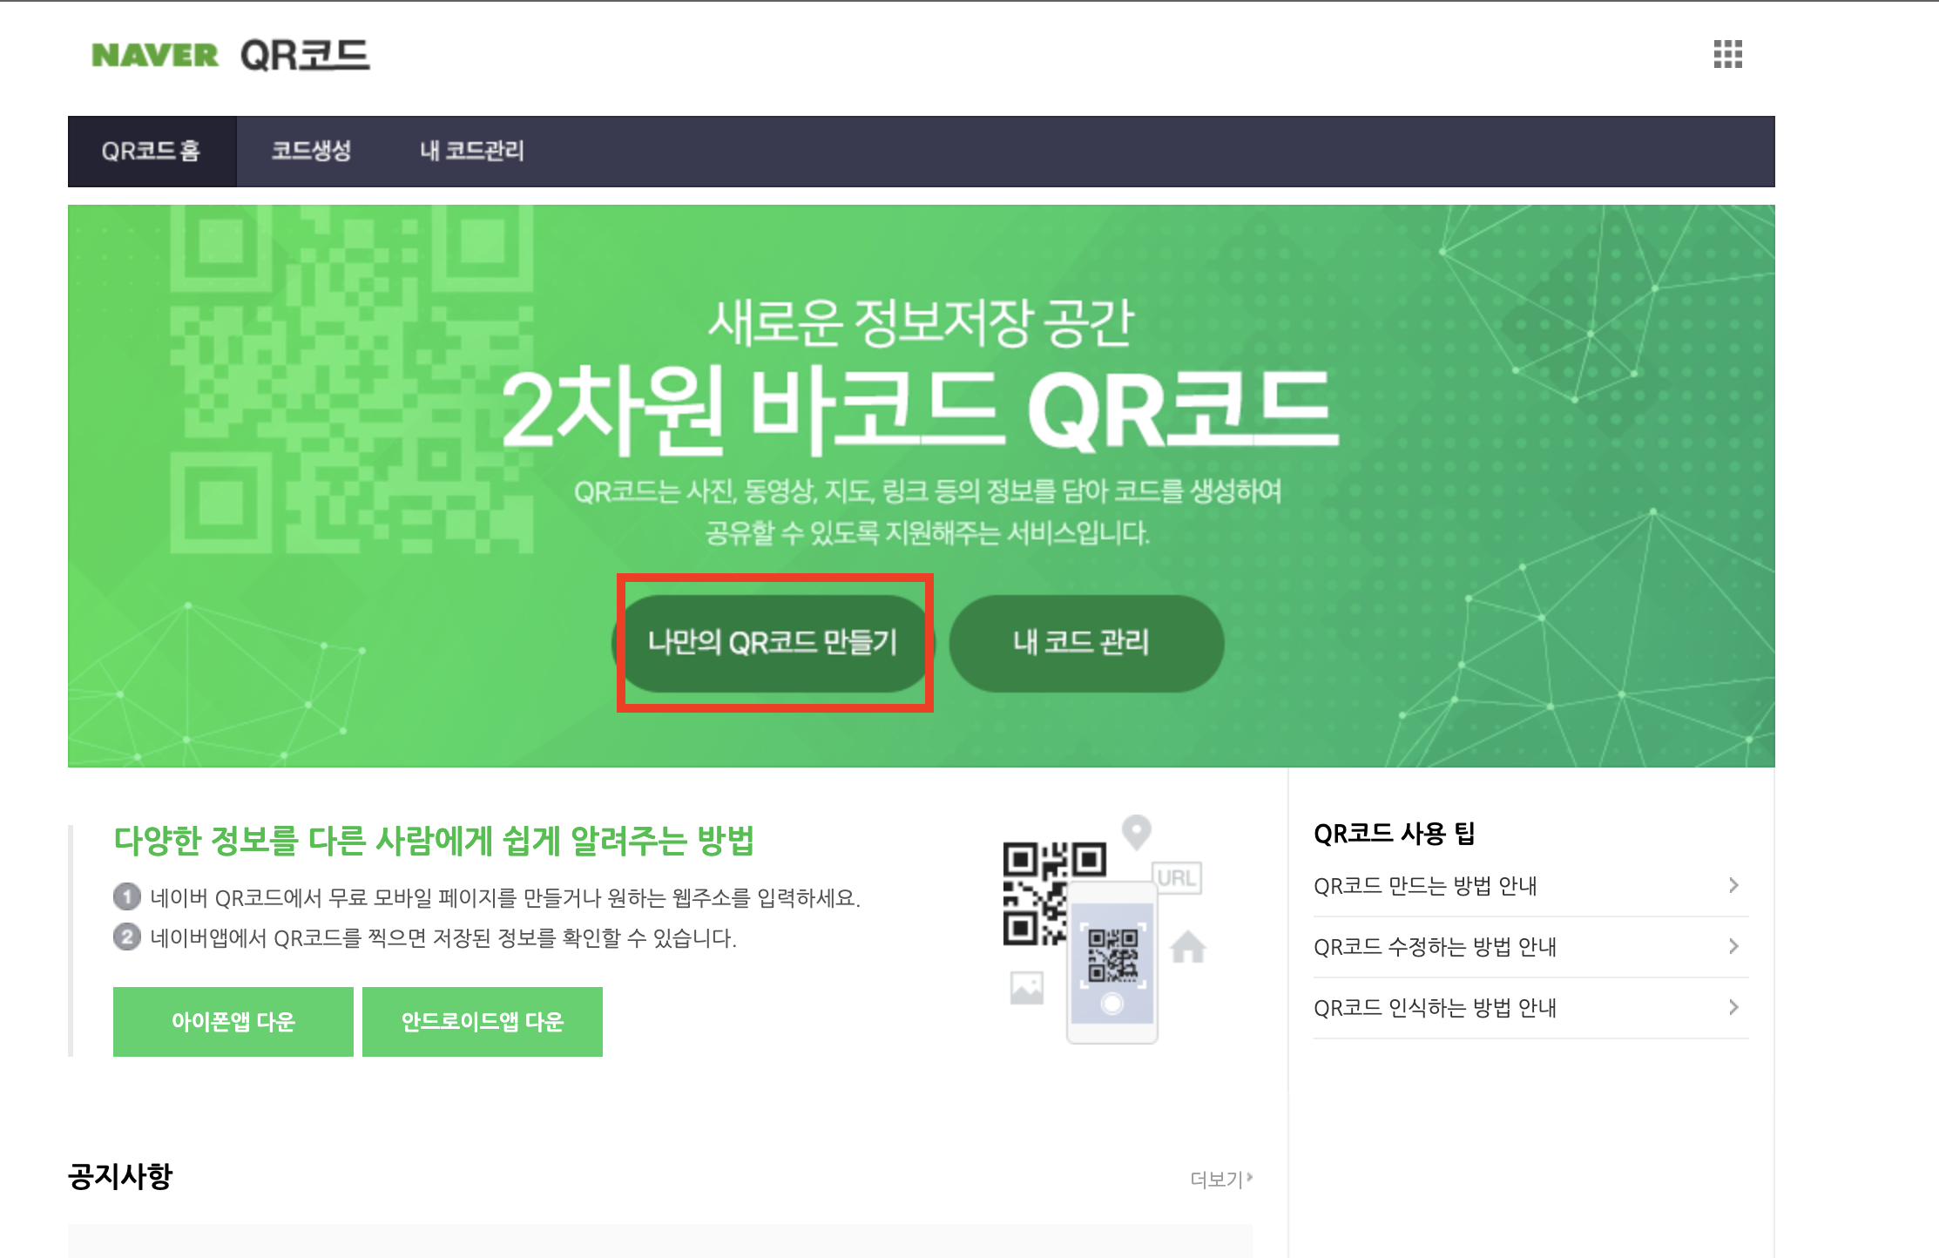Click the picture icon near phone illustration
The image size is (1939, 1258).
[1027, 988]
